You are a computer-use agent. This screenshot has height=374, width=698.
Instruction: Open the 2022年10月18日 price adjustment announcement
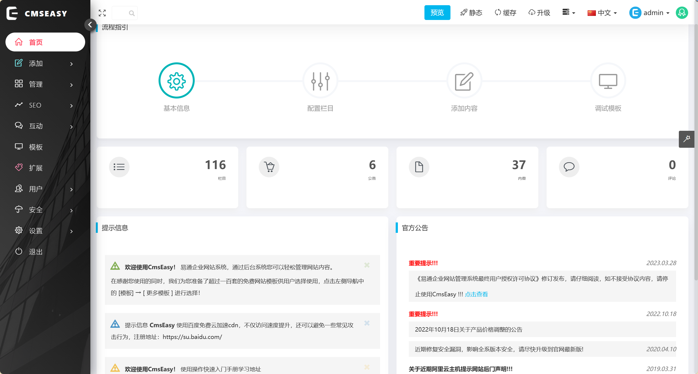[469, 329]
